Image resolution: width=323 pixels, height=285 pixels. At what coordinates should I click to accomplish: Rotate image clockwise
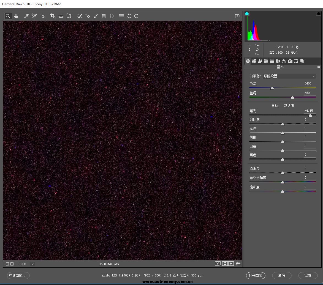(x=136, y=16)
